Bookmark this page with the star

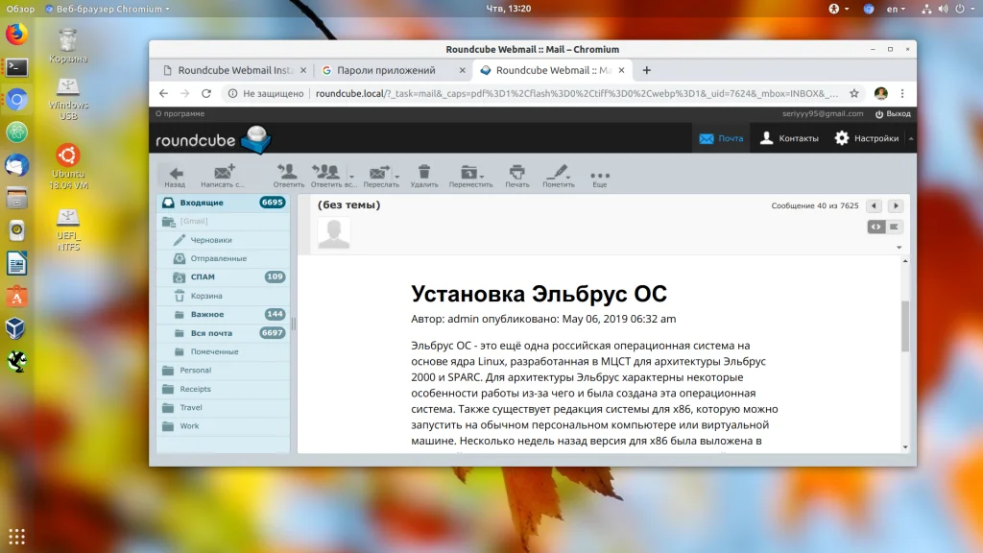pos(853,93)
